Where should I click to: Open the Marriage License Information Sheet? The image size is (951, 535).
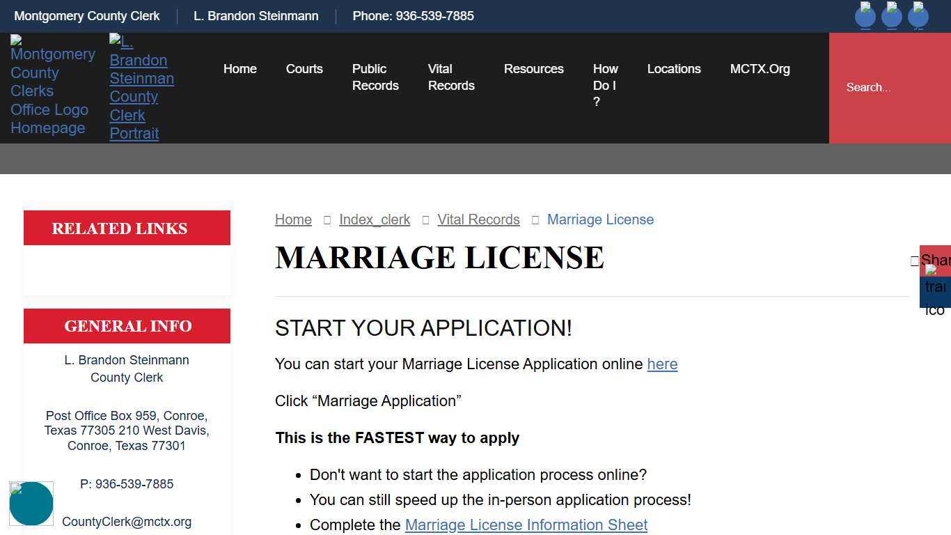(526, 525)
